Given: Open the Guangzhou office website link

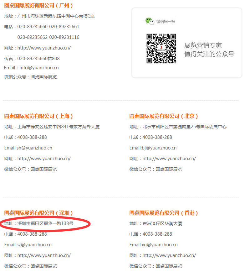Looking at the screenshot, I should [x=44, y=48].
